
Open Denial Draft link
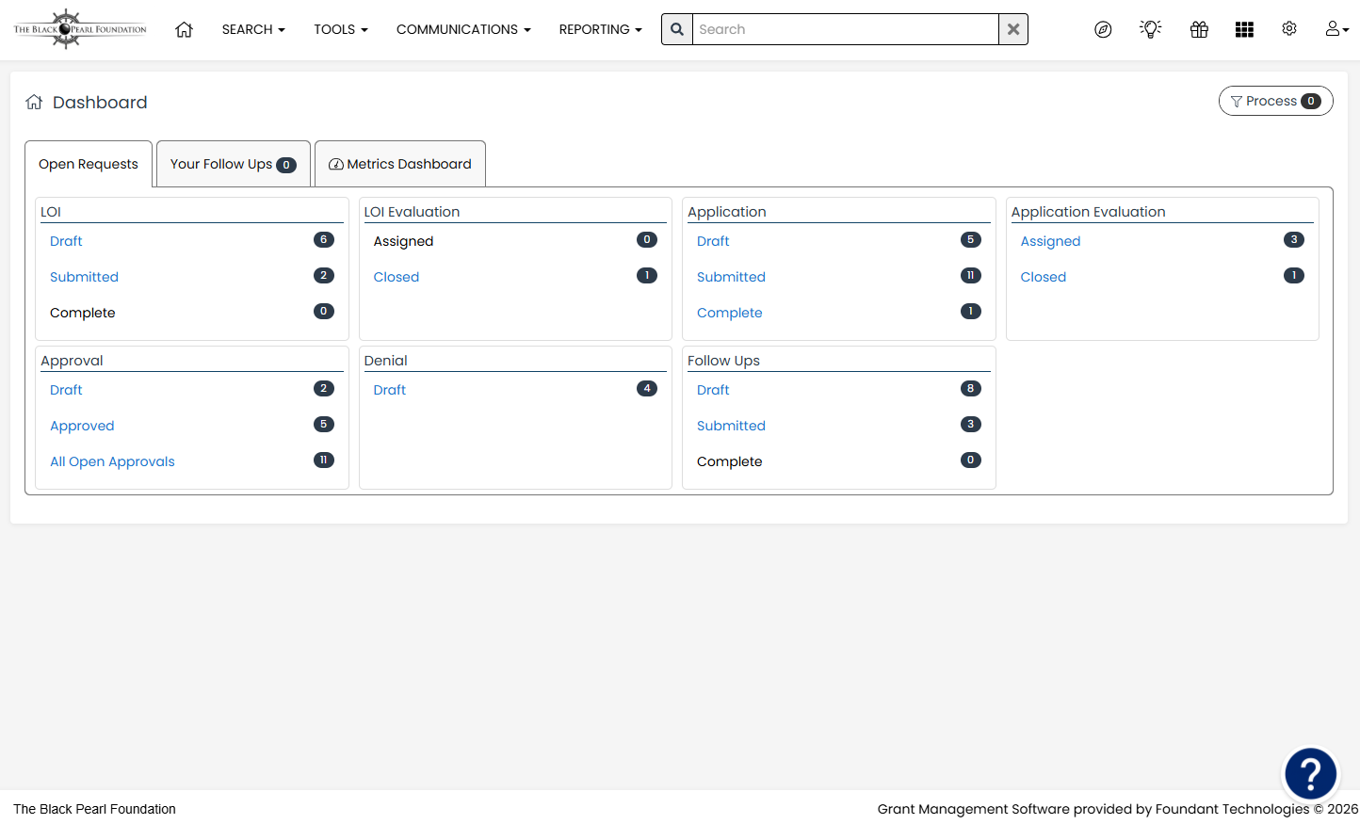390,390
